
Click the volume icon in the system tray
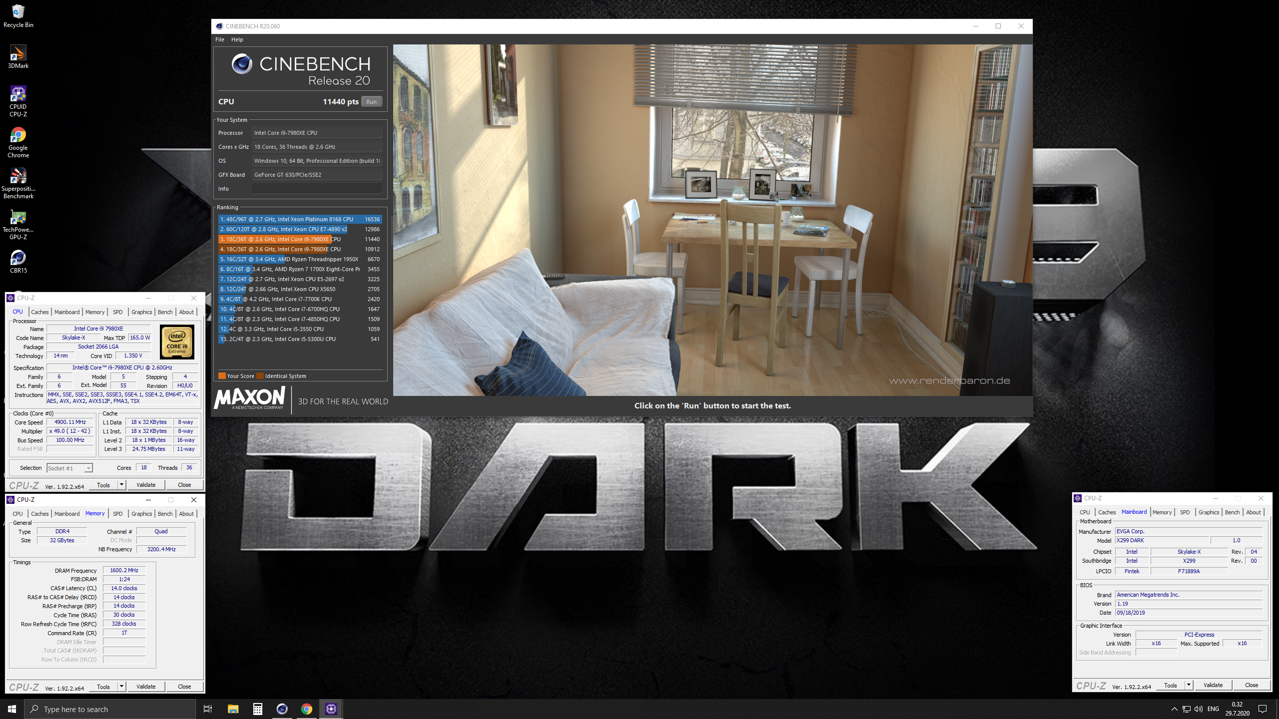1198,709
